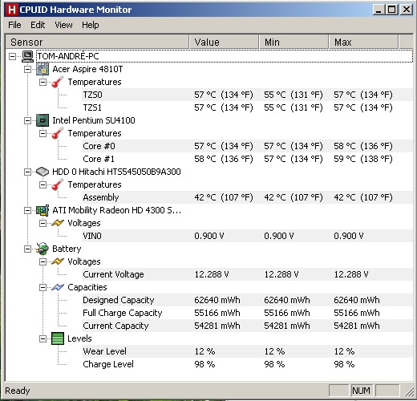This screenshot has width=417, height=401.
Task: Open the File menu
Action: click(x=14, y=25)
